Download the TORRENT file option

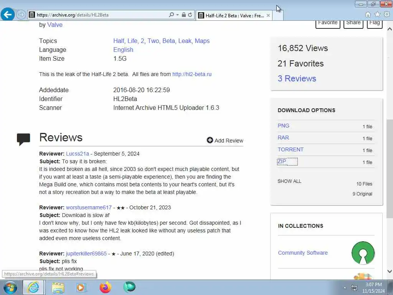(291, 149)
